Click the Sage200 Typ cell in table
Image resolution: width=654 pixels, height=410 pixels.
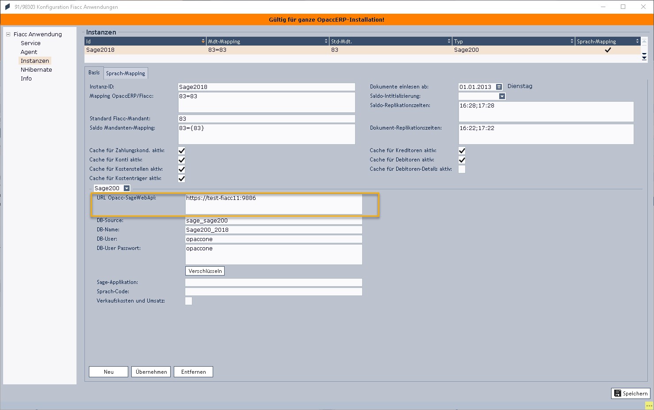click(x=514, y=50)
